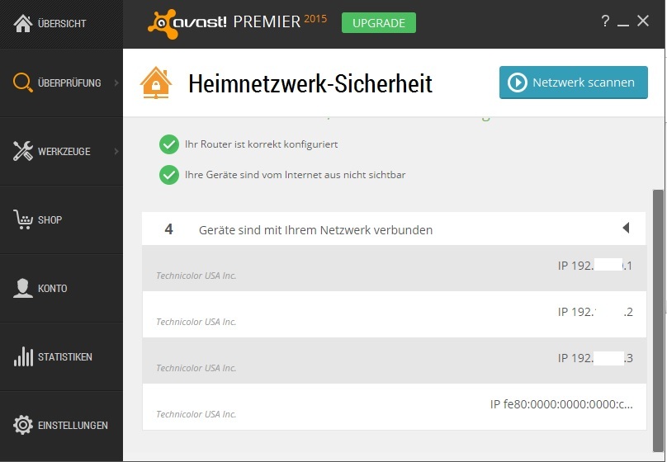Click the bar chart Statistiken icon
Viewport: 667px width, 462px height.
pyautogui.click(x=23, y=356)
